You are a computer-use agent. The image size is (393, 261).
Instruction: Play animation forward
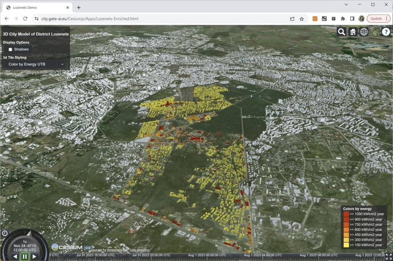(34, 256)
